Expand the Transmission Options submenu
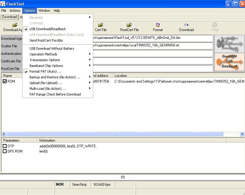245x195 pixels. pyautogui.click(x=58, y=60)
